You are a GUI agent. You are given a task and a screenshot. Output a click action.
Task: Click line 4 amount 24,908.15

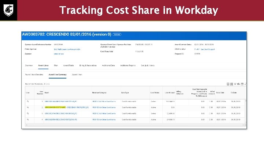pos(170,119)
